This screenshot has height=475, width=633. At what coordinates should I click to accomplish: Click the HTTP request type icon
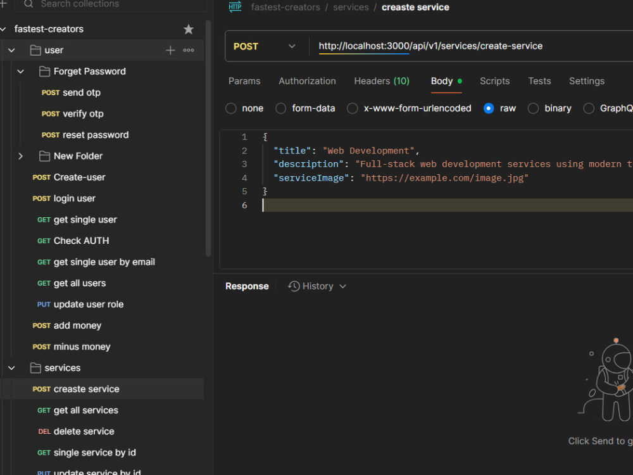pos(235,7)
